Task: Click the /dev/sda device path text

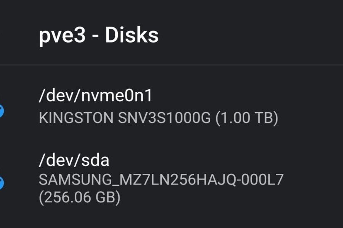Action: point(74,160)
